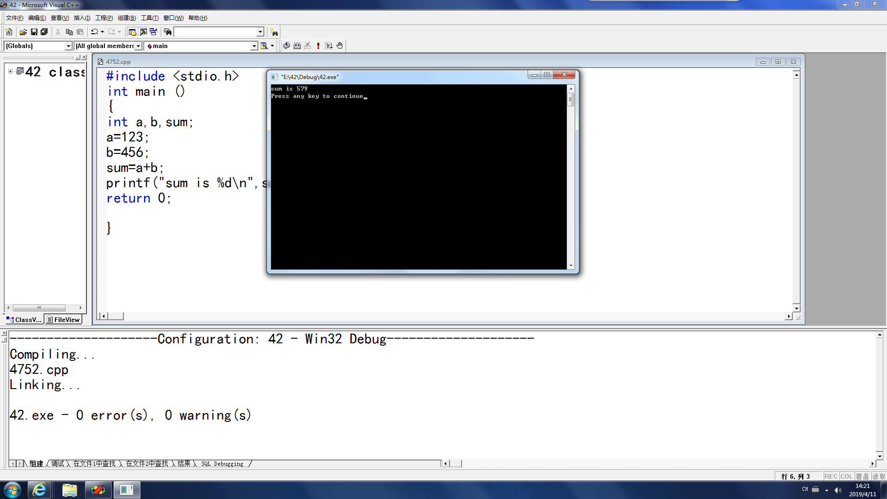Click the output tabs scroll-right arrow
This screenshot has width=887, height=499.
[x=20, y=463]
